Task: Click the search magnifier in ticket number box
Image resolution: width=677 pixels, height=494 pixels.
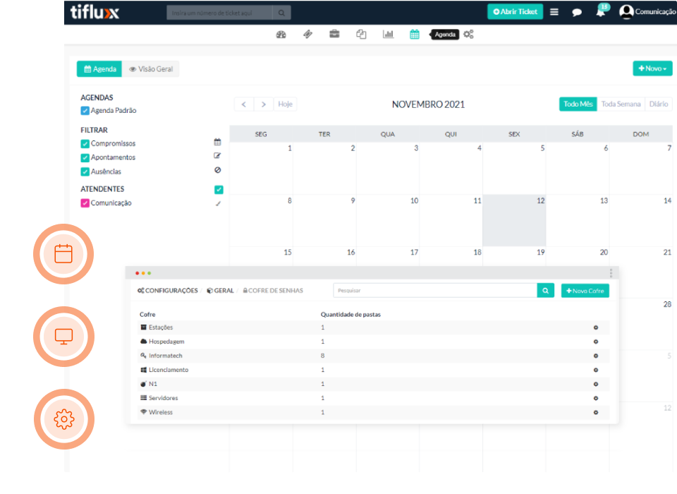Action: [x=281, y=13]
